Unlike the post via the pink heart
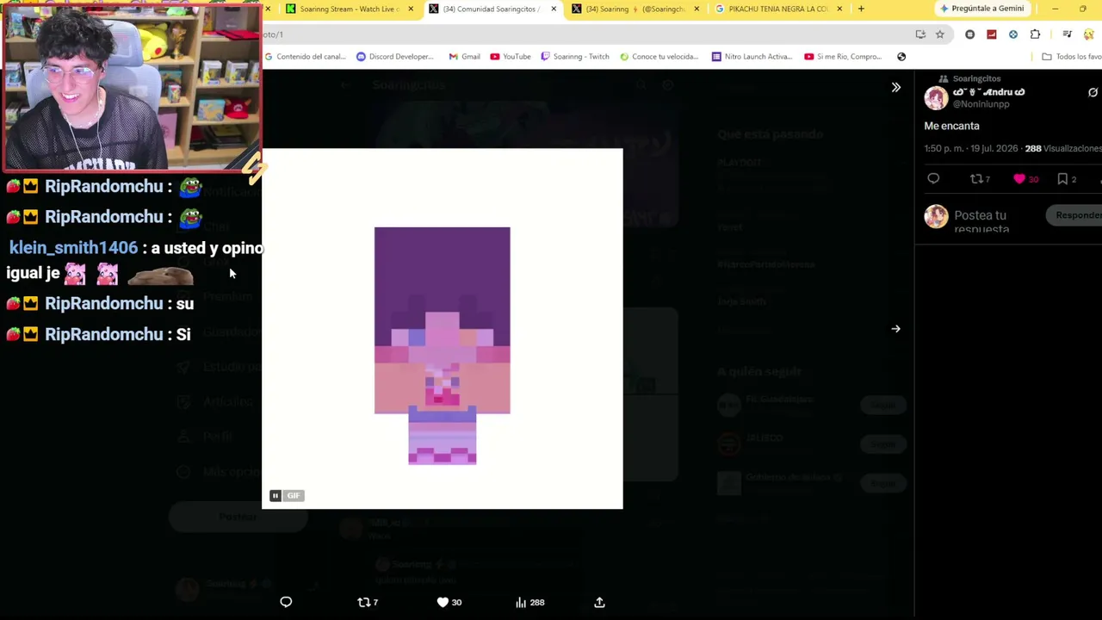 pos(1025,179)
